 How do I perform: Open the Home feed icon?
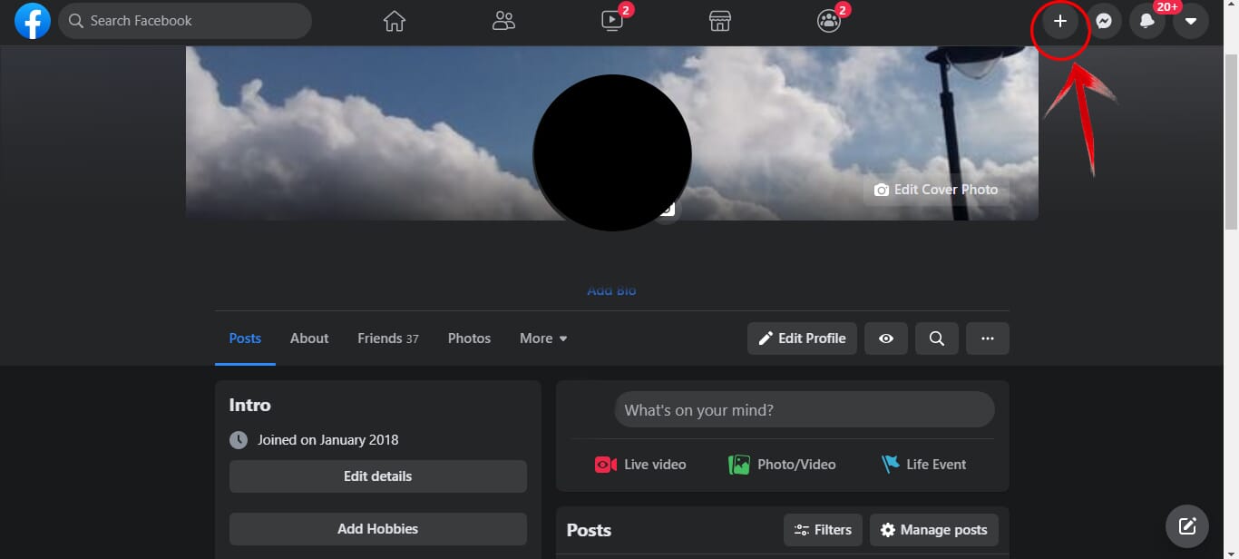click(x=394, y=21)
